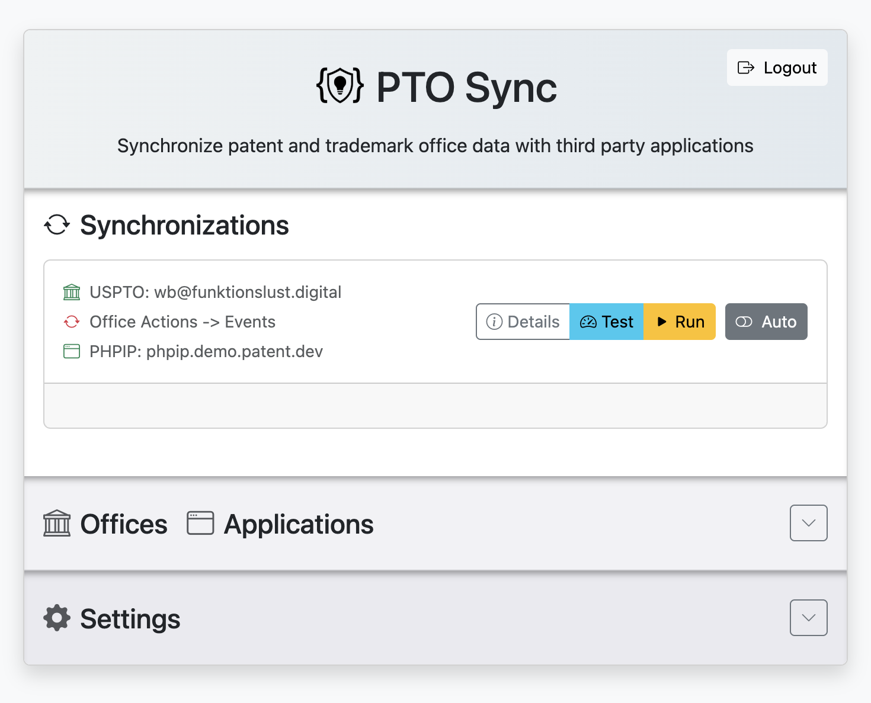
Task: Toggle Auto mode for the synchronization
Action: coord(766,322)
